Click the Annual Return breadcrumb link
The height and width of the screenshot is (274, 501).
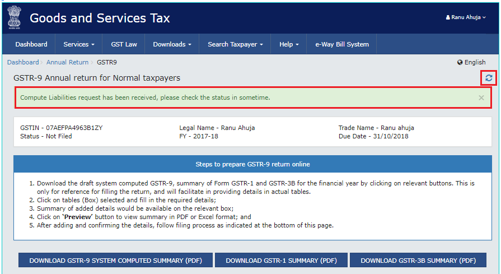tap(67, 62)
